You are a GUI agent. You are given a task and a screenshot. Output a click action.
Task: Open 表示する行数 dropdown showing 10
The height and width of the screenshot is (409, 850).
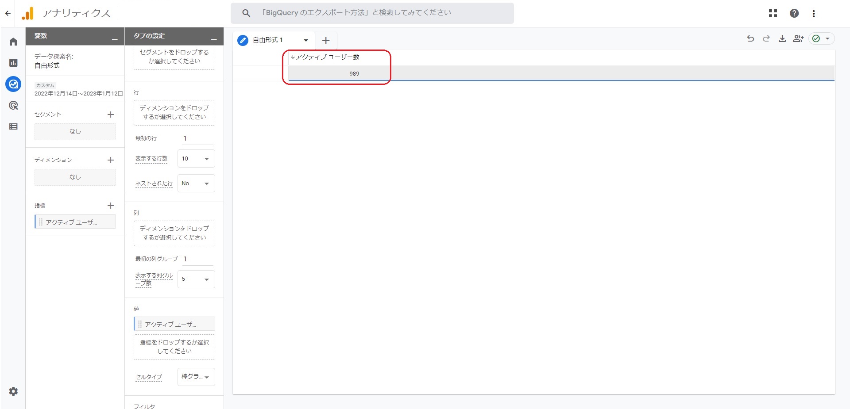196,159
